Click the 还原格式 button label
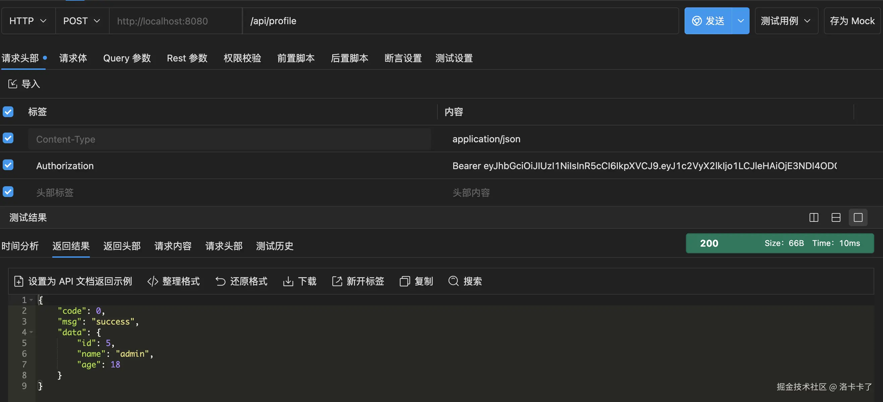Image resolution: width=883 pixels, height=402 pixels. pos(249,281)
